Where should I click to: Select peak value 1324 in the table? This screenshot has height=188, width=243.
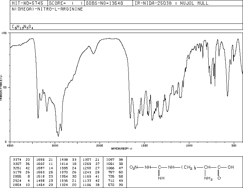pos(64,185)
